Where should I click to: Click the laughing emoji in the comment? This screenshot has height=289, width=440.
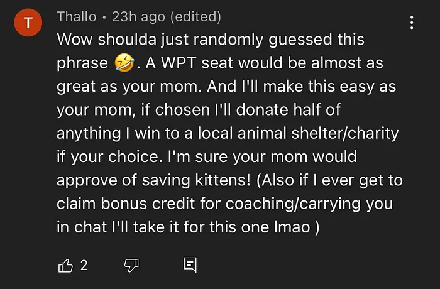click(124, 63)
